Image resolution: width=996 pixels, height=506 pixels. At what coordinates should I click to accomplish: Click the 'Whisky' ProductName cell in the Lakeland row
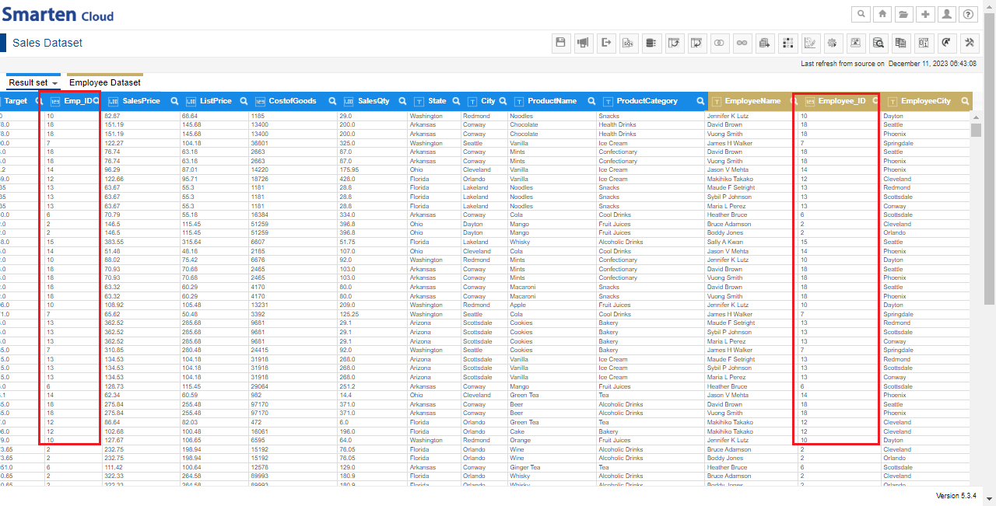coord(520,242)
